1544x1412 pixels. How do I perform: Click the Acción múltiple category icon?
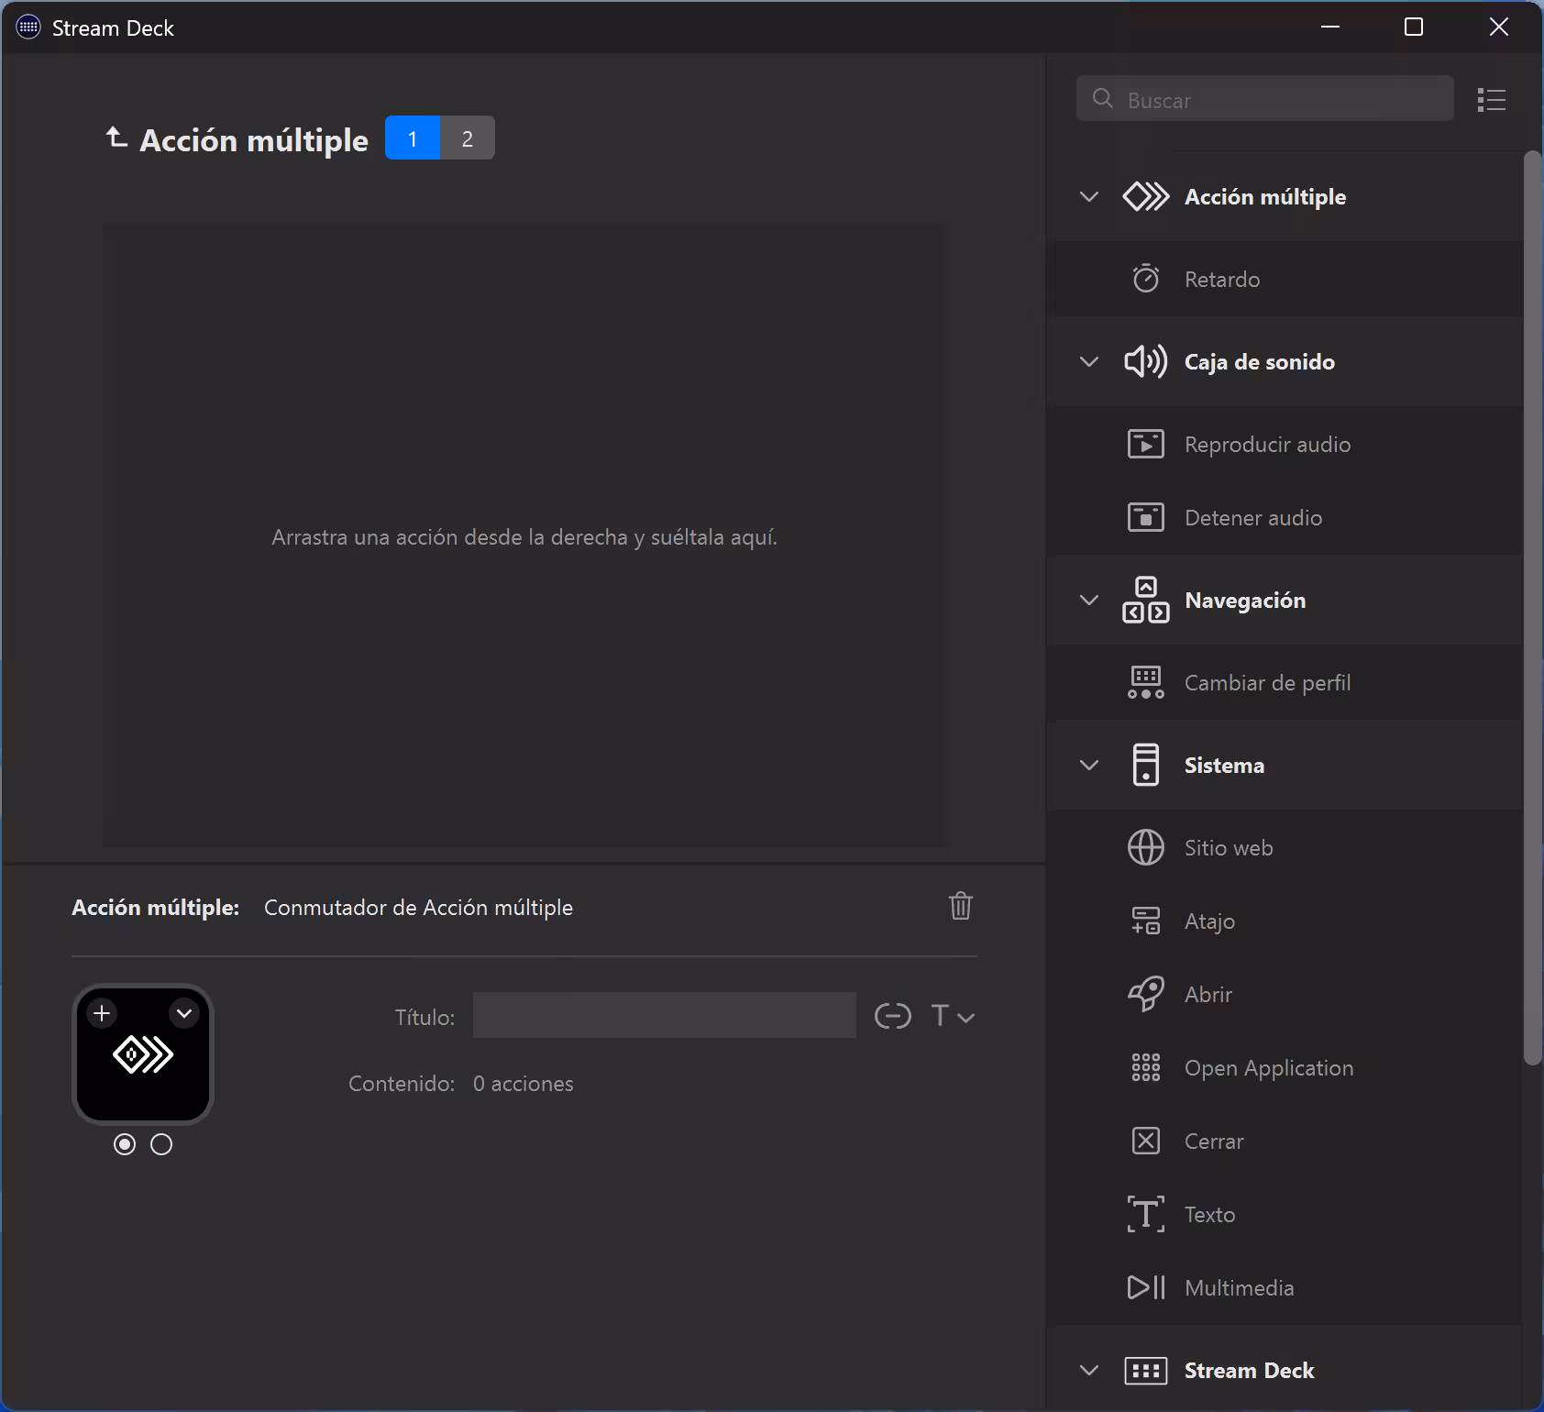(1146, 196)
